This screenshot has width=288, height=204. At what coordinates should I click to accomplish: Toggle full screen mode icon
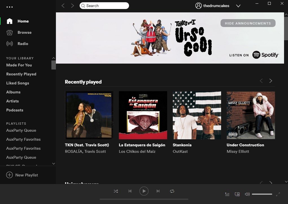(278, 194)
